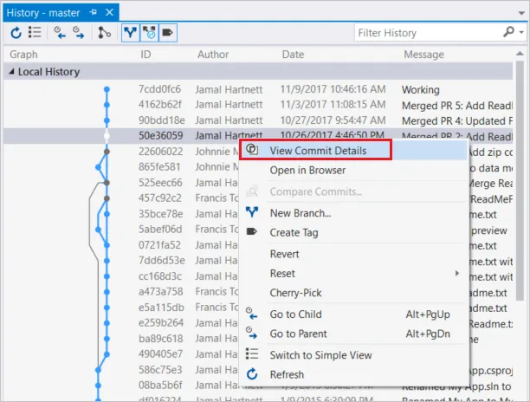This screenshot has height=402, width=530.
Task: Open the dropdown arrow beside the search icon
Action: [x=521, y=32]
